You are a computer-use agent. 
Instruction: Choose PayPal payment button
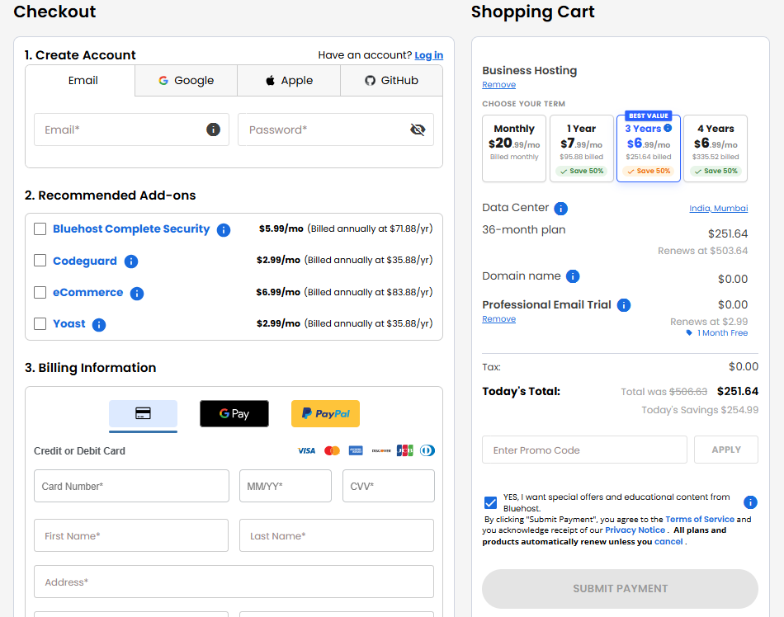tap(325, 413)
